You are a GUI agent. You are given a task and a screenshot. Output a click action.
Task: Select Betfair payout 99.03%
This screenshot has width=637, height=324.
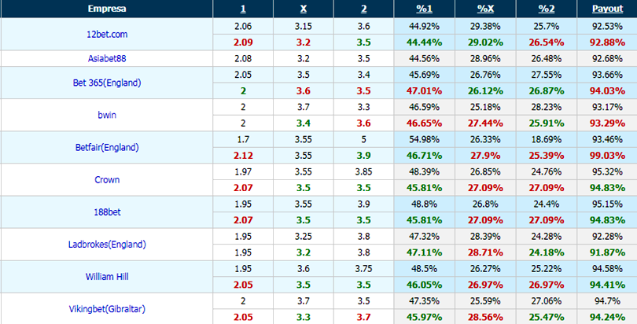click(607, 156)
